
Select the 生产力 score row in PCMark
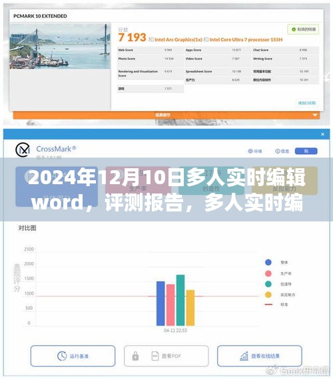pyautogui.click(x=218, y=80)
